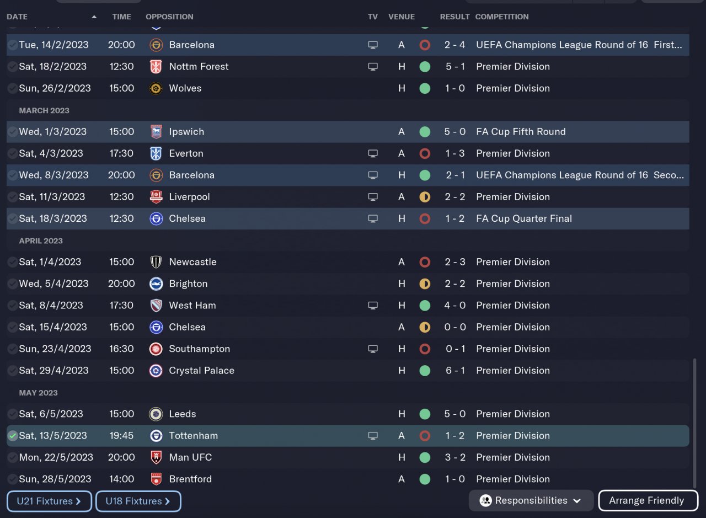
Task: Sort fixtures by the Date column arrow
Action: click(94, 17)
